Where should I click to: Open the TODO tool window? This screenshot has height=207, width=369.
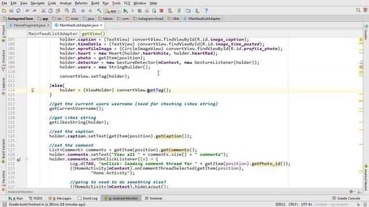[x=36, y=198]
